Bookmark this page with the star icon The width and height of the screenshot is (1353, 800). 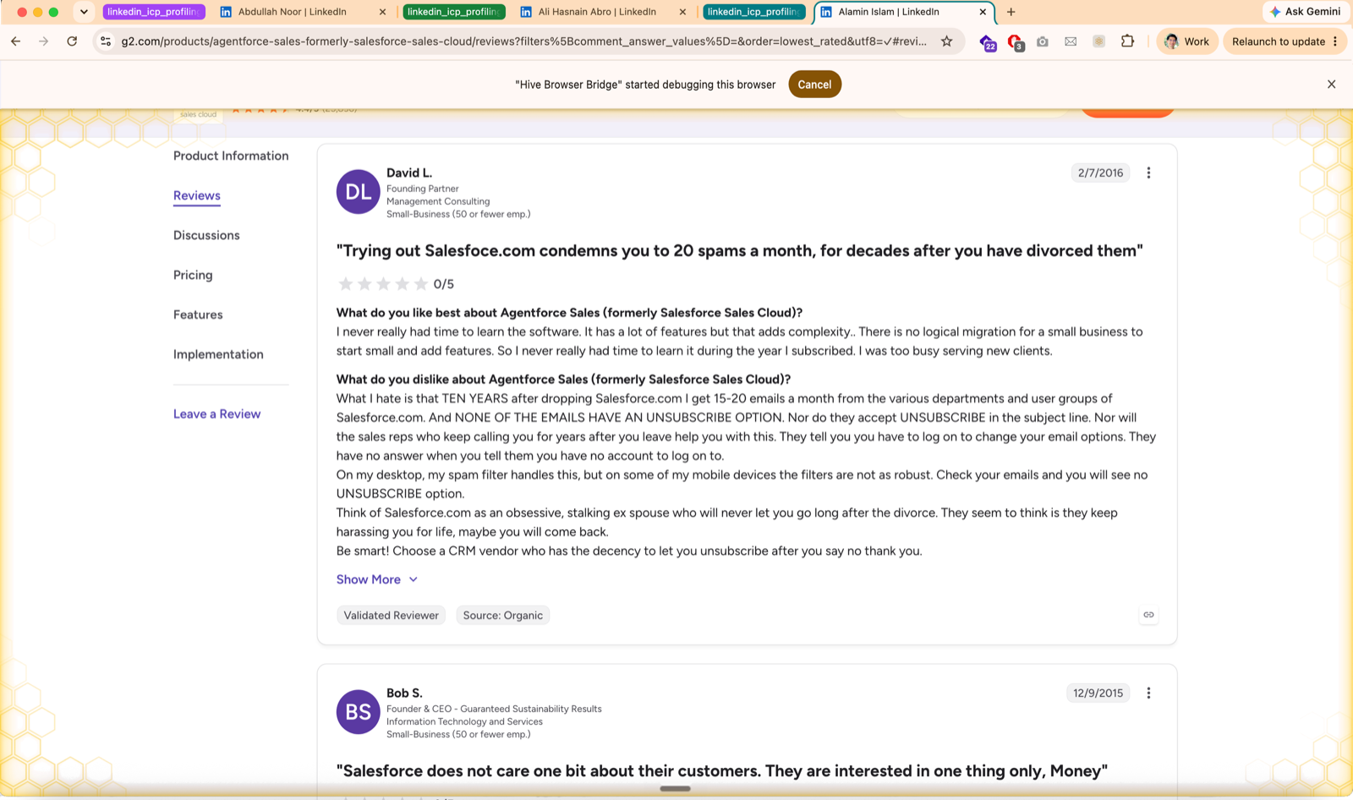pyautogui.click(x=947, y=41)
